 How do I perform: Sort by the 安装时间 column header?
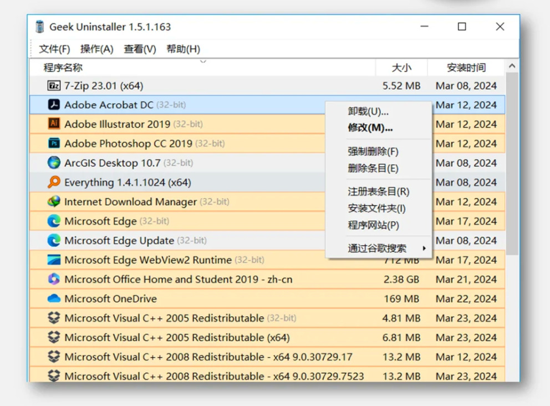click(x=466, y=68)
